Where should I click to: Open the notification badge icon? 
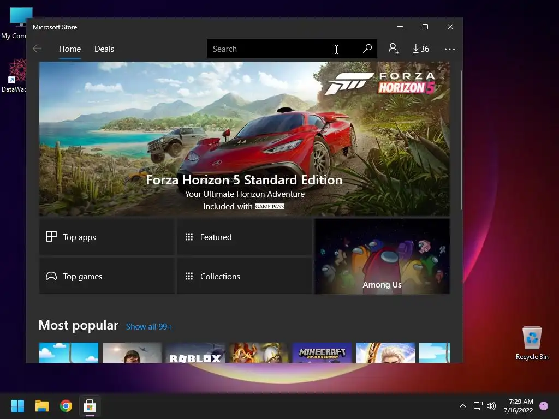click(544, 406)
